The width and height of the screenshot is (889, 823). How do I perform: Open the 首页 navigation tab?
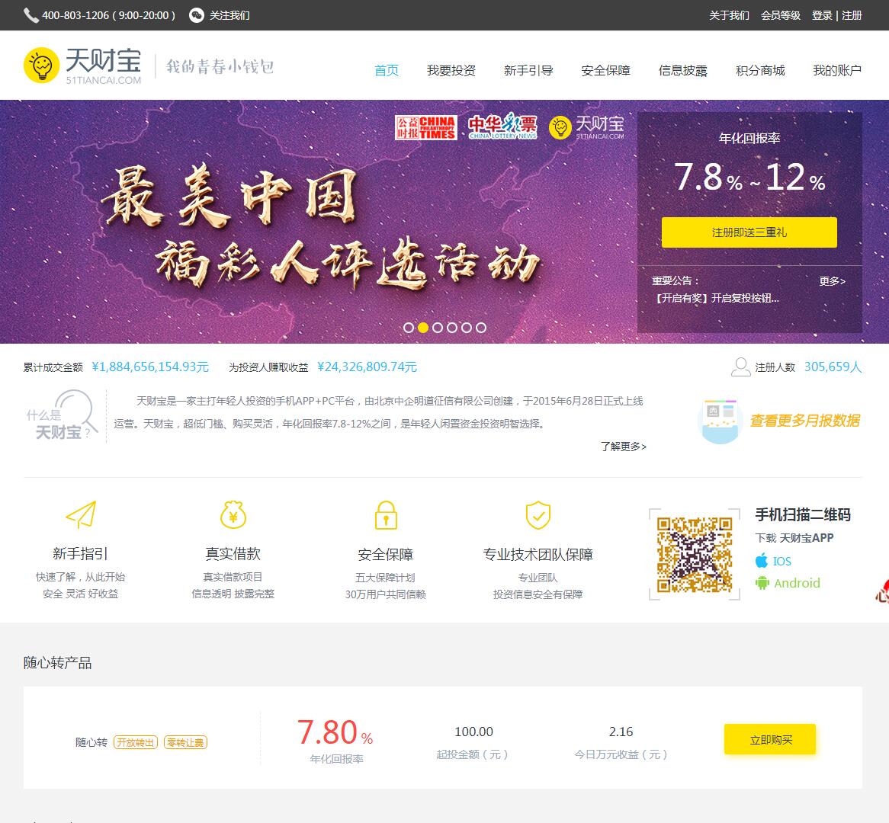(x=387, y=70)
